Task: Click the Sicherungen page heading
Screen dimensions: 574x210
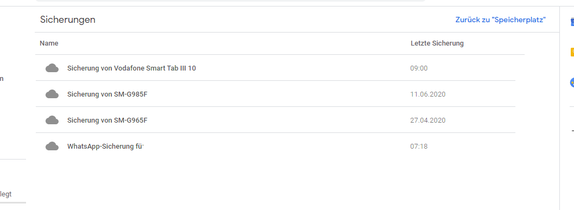Action: 68,20
